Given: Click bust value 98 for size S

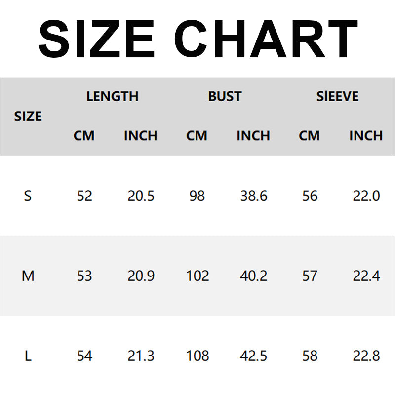Looking at the screenshot, I should coord(197,196).
